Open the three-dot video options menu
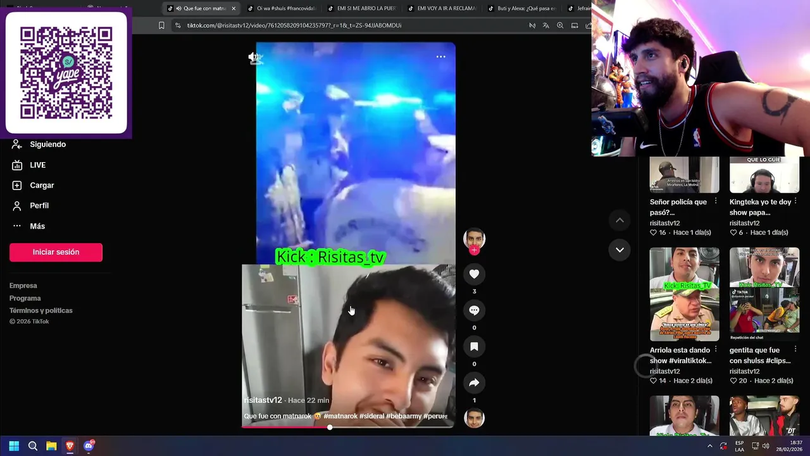810x456 pixels. [440, 56]
